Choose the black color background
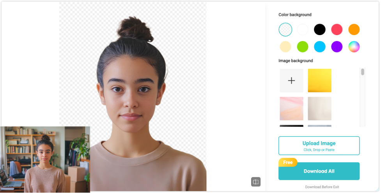 pos(319,29)
